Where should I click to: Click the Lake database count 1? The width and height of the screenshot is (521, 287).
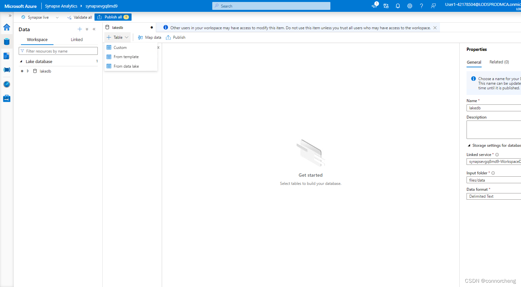97,61
